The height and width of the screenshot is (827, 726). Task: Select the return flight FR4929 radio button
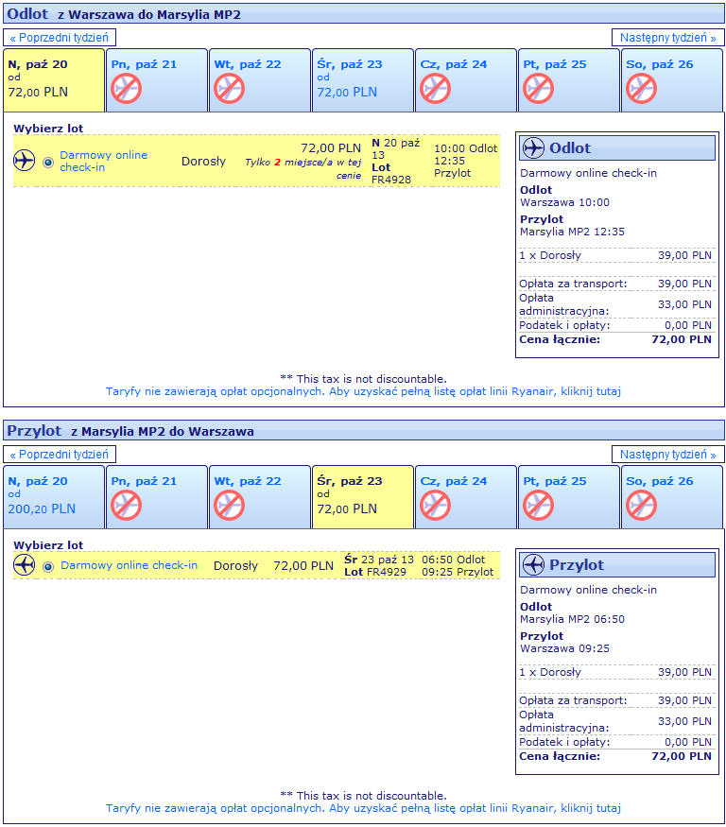tap(48, 566)
